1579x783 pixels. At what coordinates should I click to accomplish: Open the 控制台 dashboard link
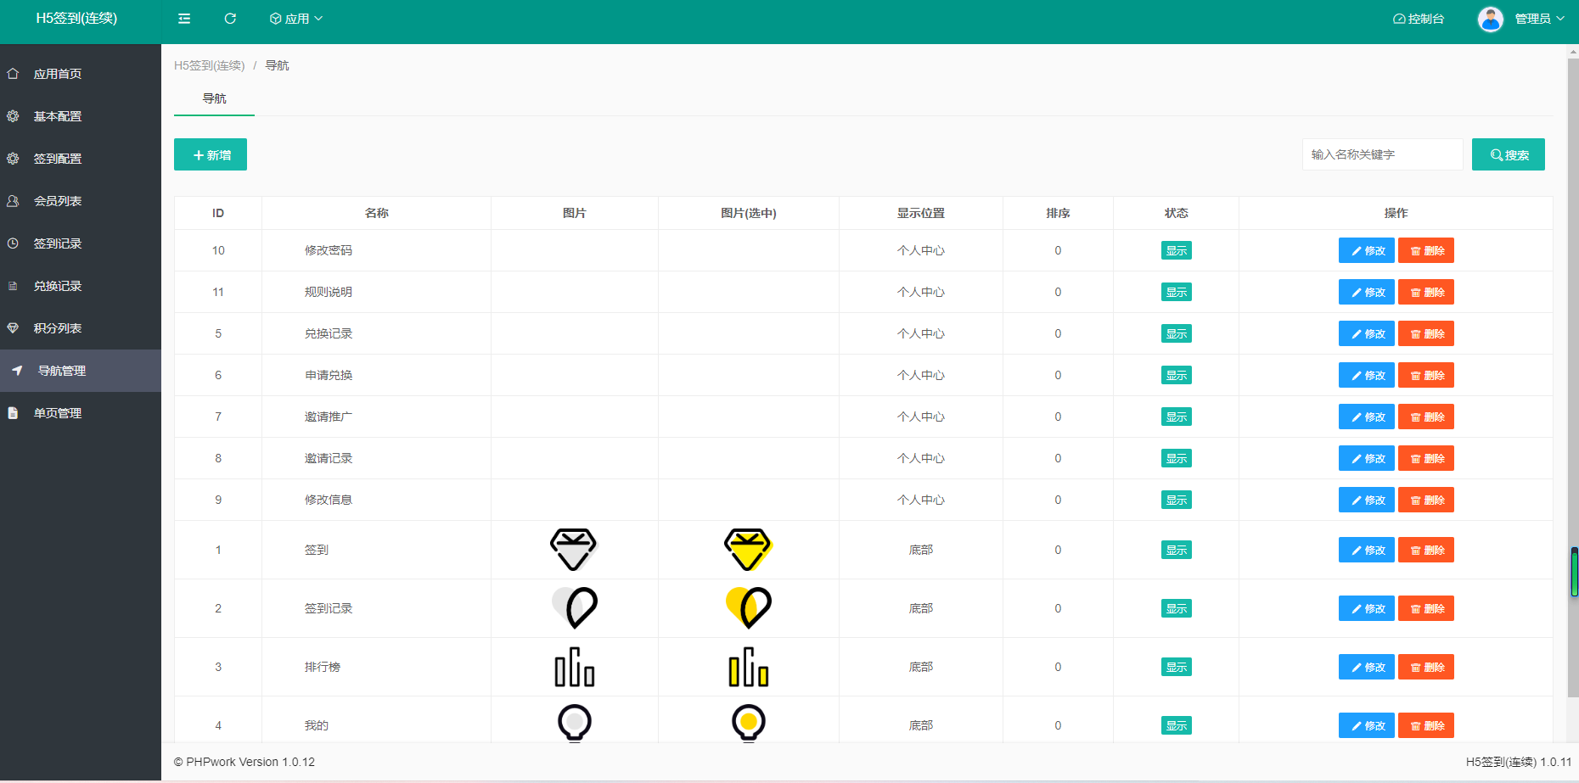point(1419,19)
